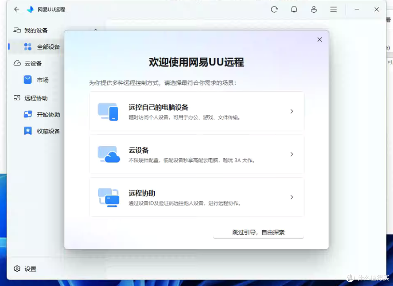Open 设置 at the sidebar bottom

click(30, 269)
